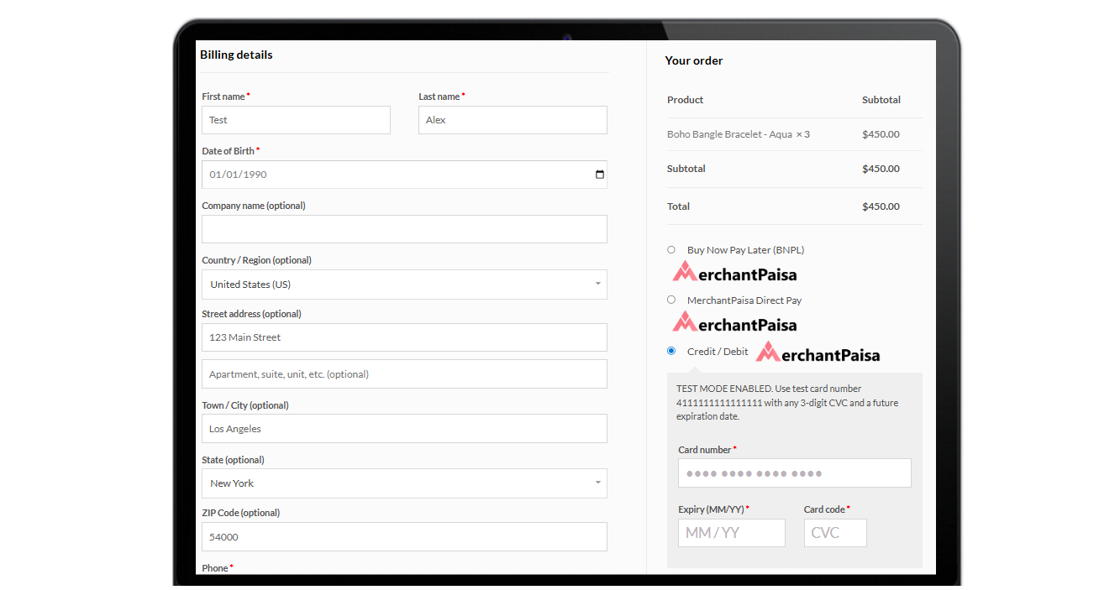Select the Buy Now Pay Later (BNPL) radio button

671,249
